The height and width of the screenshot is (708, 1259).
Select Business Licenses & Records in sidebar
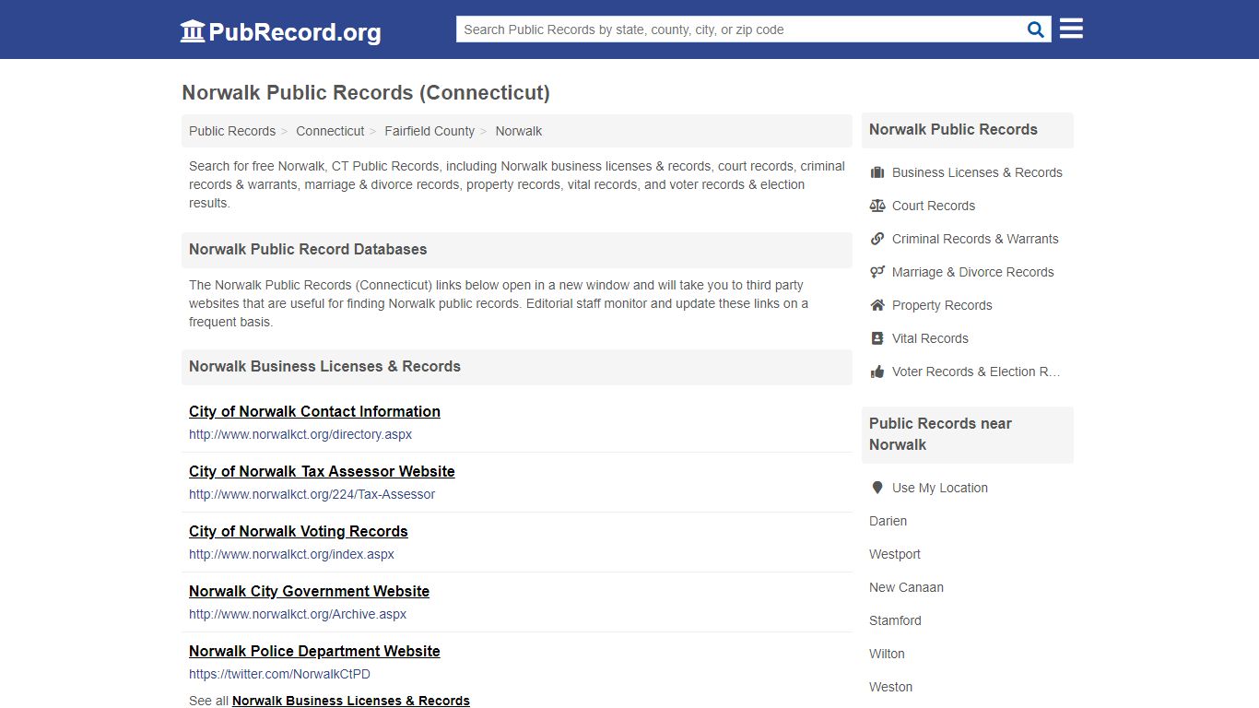[977, 172]
